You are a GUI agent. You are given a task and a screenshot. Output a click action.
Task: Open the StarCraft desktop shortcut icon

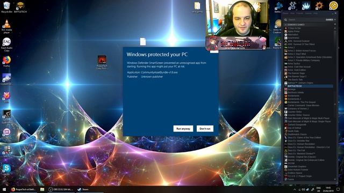[x=292, y=6]
